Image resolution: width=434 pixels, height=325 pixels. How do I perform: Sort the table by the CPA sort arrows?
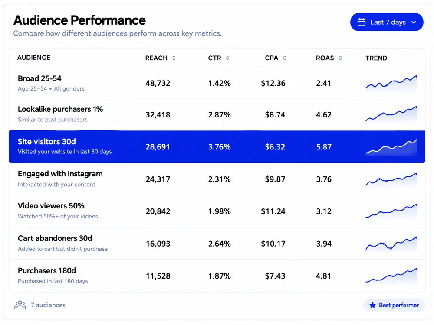[285, 58]
